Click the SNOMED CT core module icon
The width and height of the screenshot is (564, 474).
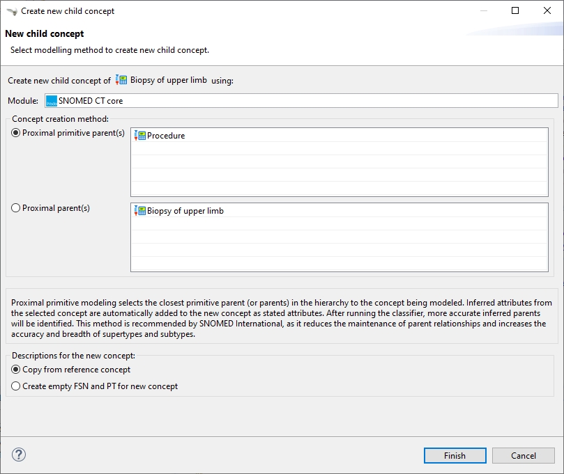tap(52, 101)
